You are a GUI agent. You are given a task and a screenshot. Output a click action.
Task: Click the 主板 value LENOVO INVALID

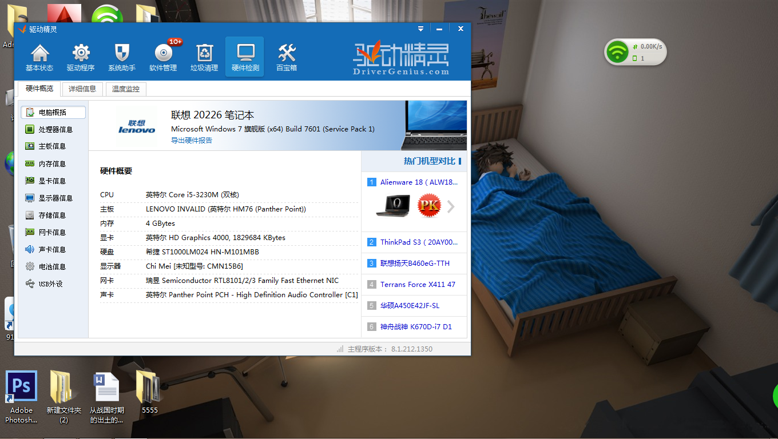click(x=226, y=209)
